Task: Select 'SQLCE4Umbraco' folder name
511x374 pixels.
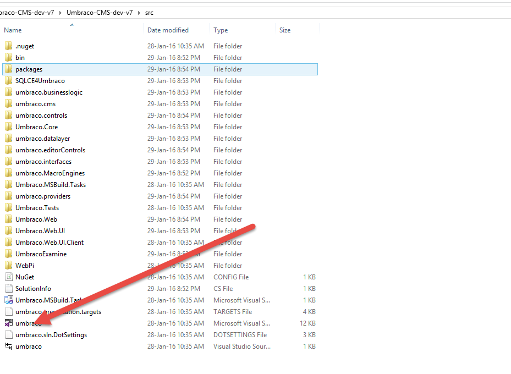Action: click(40, 81)
